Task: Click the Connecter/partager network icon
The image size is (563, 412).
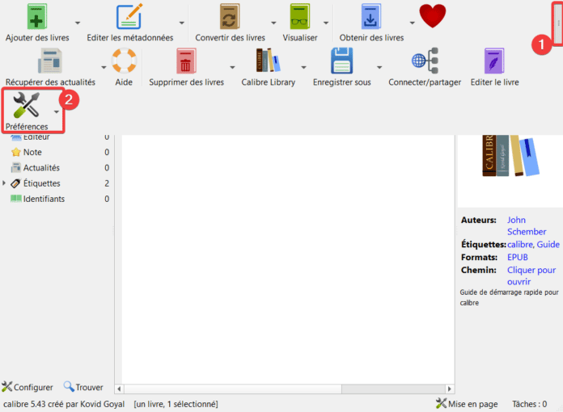Action: [x=425, y=61]
